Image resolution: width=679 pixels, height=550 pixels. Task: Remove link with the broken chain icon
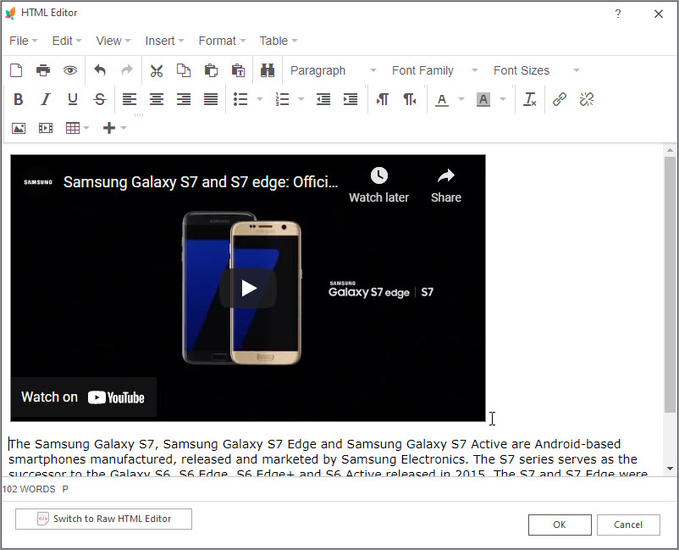click(587, 99)
